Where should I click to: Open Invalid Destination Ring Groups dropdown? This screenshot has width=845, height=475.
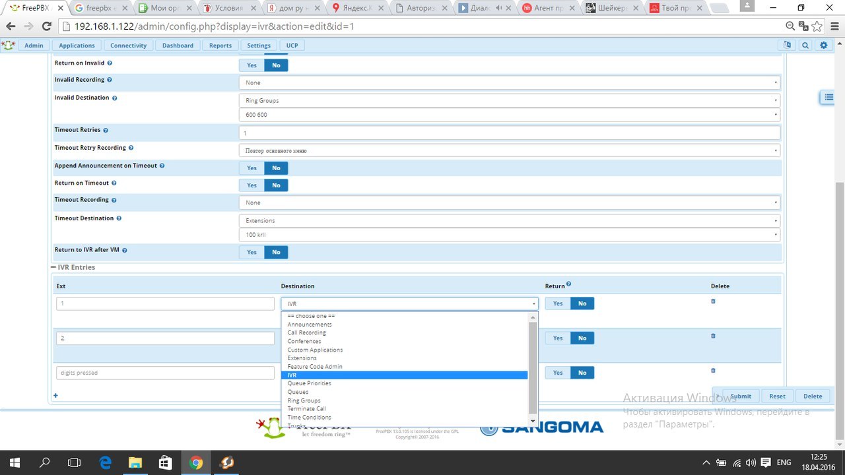[x=510, y=101]
